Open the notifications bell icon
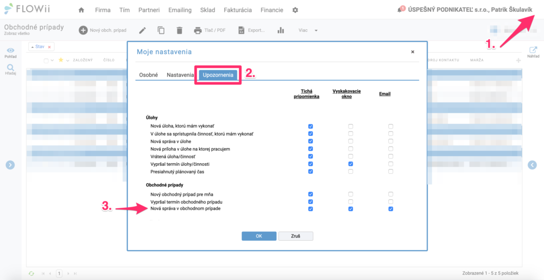The width and height of the screenshot is (544, 280). pos(399,11)
